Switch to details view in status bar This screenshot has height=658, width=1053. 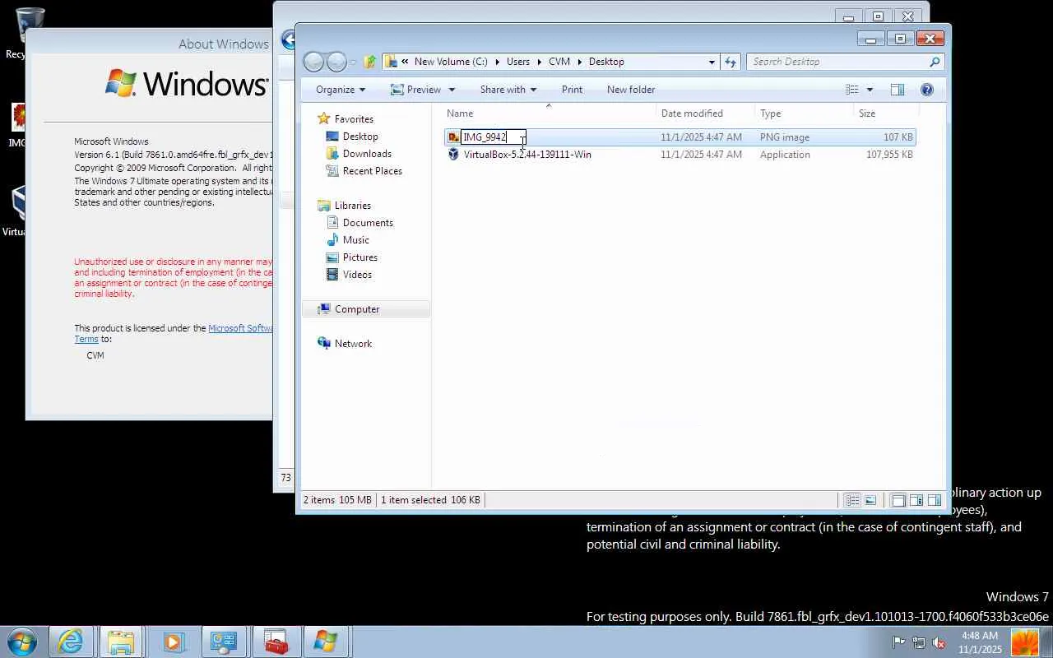pos(852,500)
